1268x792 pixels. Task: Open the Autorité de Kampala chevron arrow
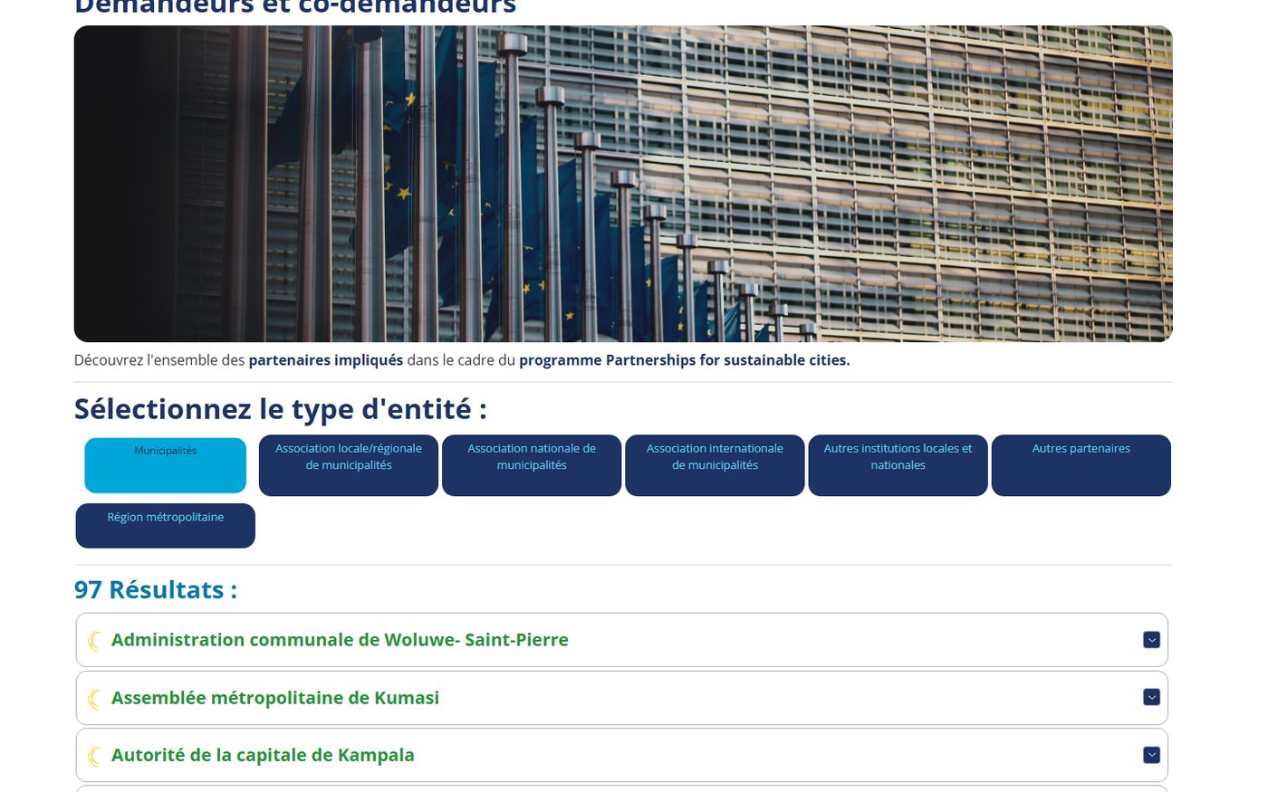pos(1151,755)
